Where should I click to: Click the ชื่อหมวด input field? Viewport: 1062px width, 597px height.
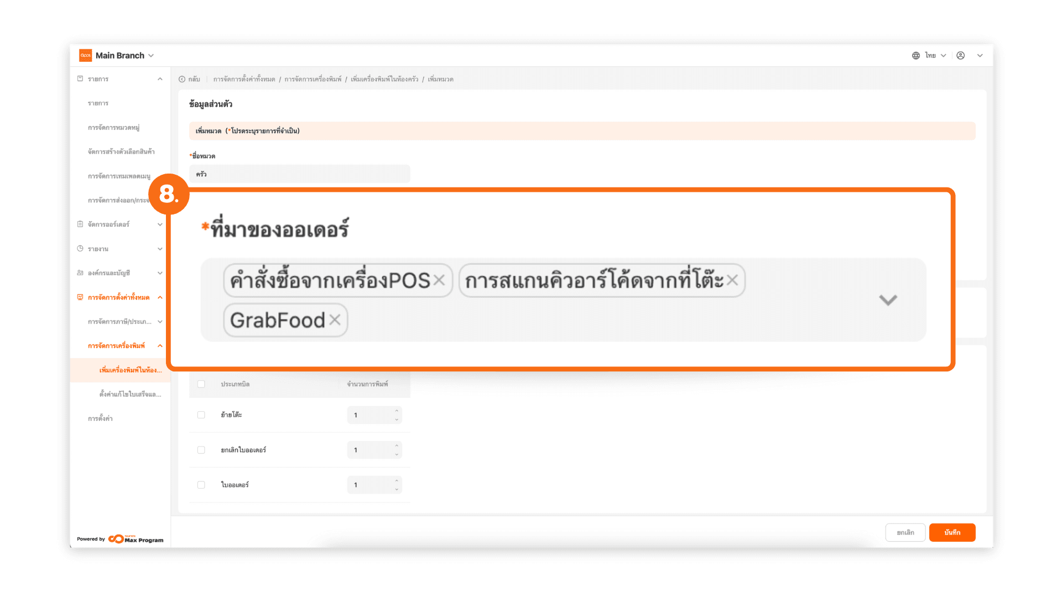click(299, 174)
